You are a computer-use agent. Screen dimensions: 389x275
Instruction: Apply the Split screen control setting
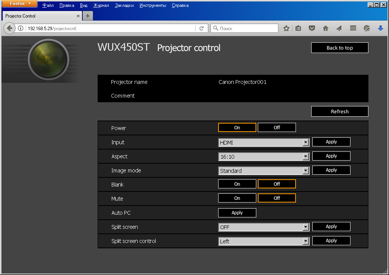331,241
